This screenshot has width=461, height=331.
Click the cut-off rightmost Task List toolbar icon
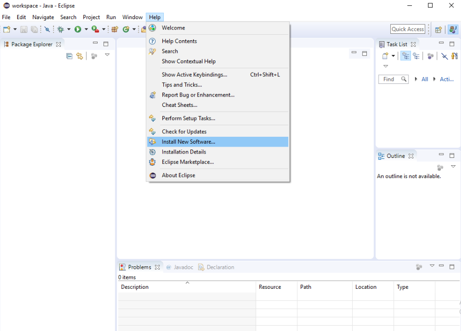tap(455, 56)
